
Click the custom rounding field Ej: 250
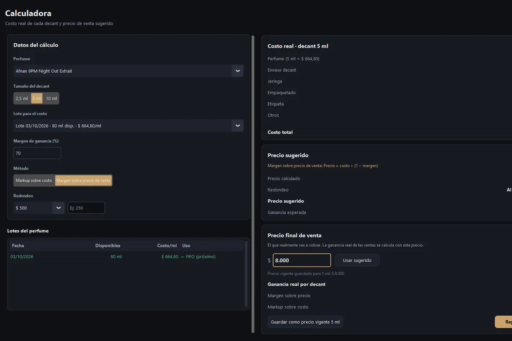pyautogui.click(x=86, y=208)
